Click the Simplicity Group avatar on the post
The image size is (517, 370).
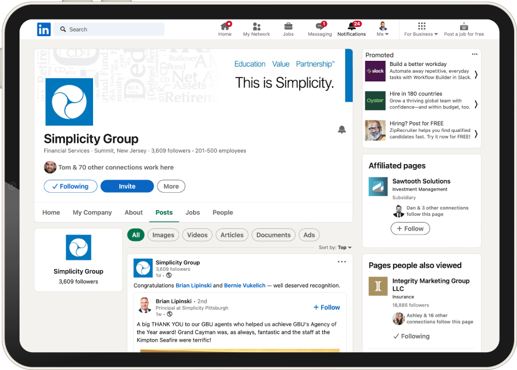tap(143, 268)
